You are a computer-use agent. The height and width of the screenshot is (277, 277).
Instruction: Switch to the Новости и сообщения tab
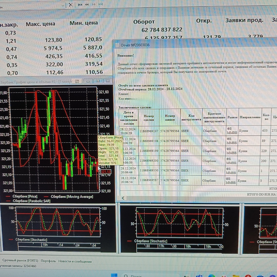[x=75, y=261]
